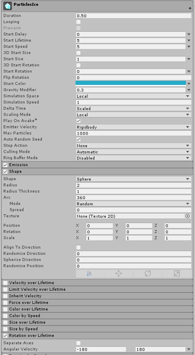Click the Duration input field

[x=133, y=16]
